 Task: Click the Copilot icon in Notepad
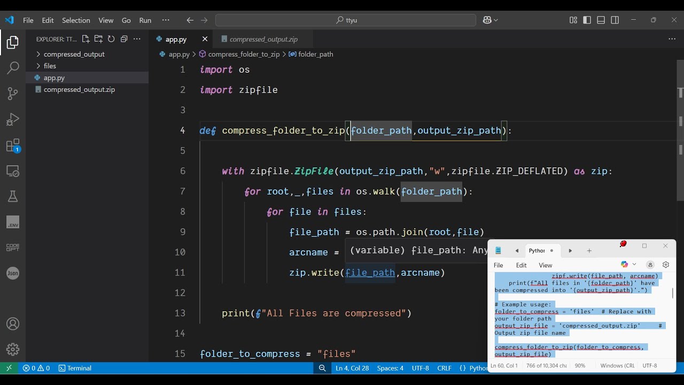(624, 265)
